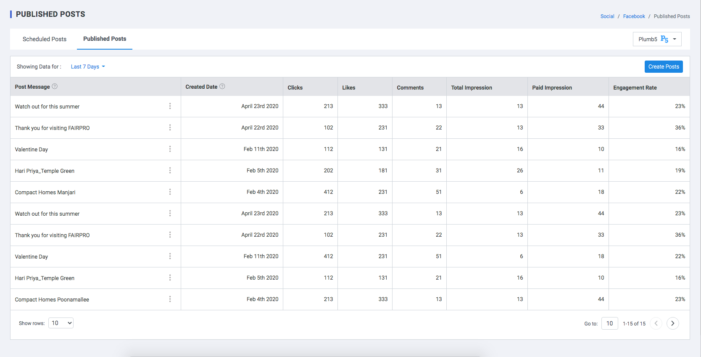The height and width of the screenshot is (357, 701).
Task: Select 'Compact Homes Manjari' post message
Action: (x=45, y=192)
